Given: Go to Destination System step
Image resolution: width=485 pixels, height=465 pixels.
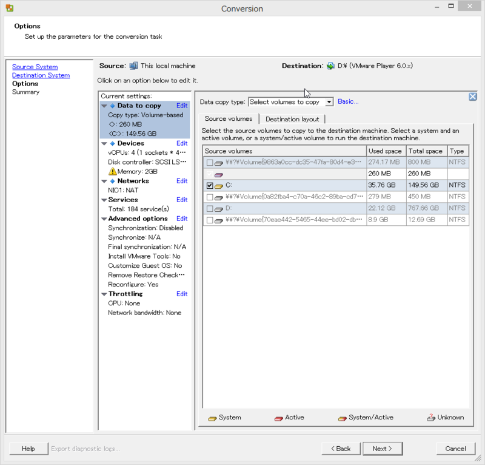Looking at the screenshot, I should pos(41,75).
